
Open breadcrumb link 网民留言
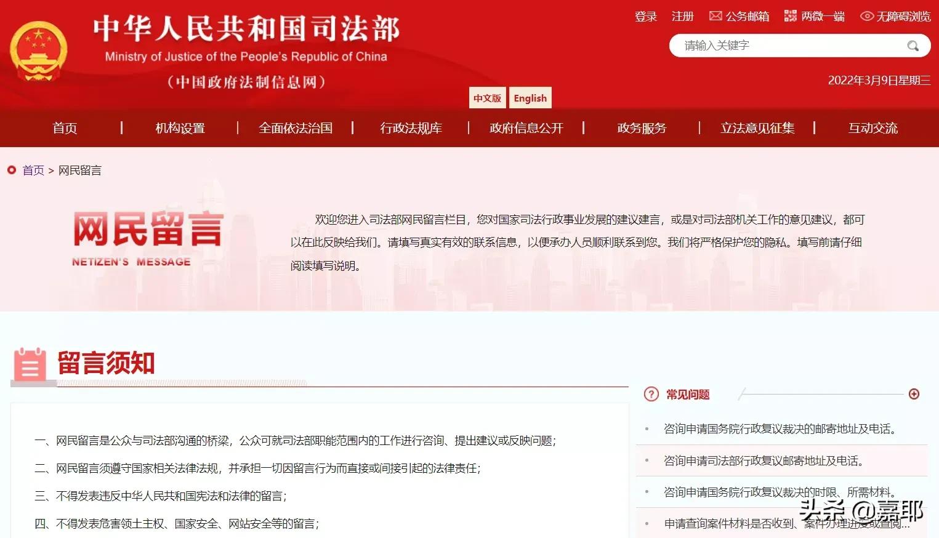(x=79, y=170)
